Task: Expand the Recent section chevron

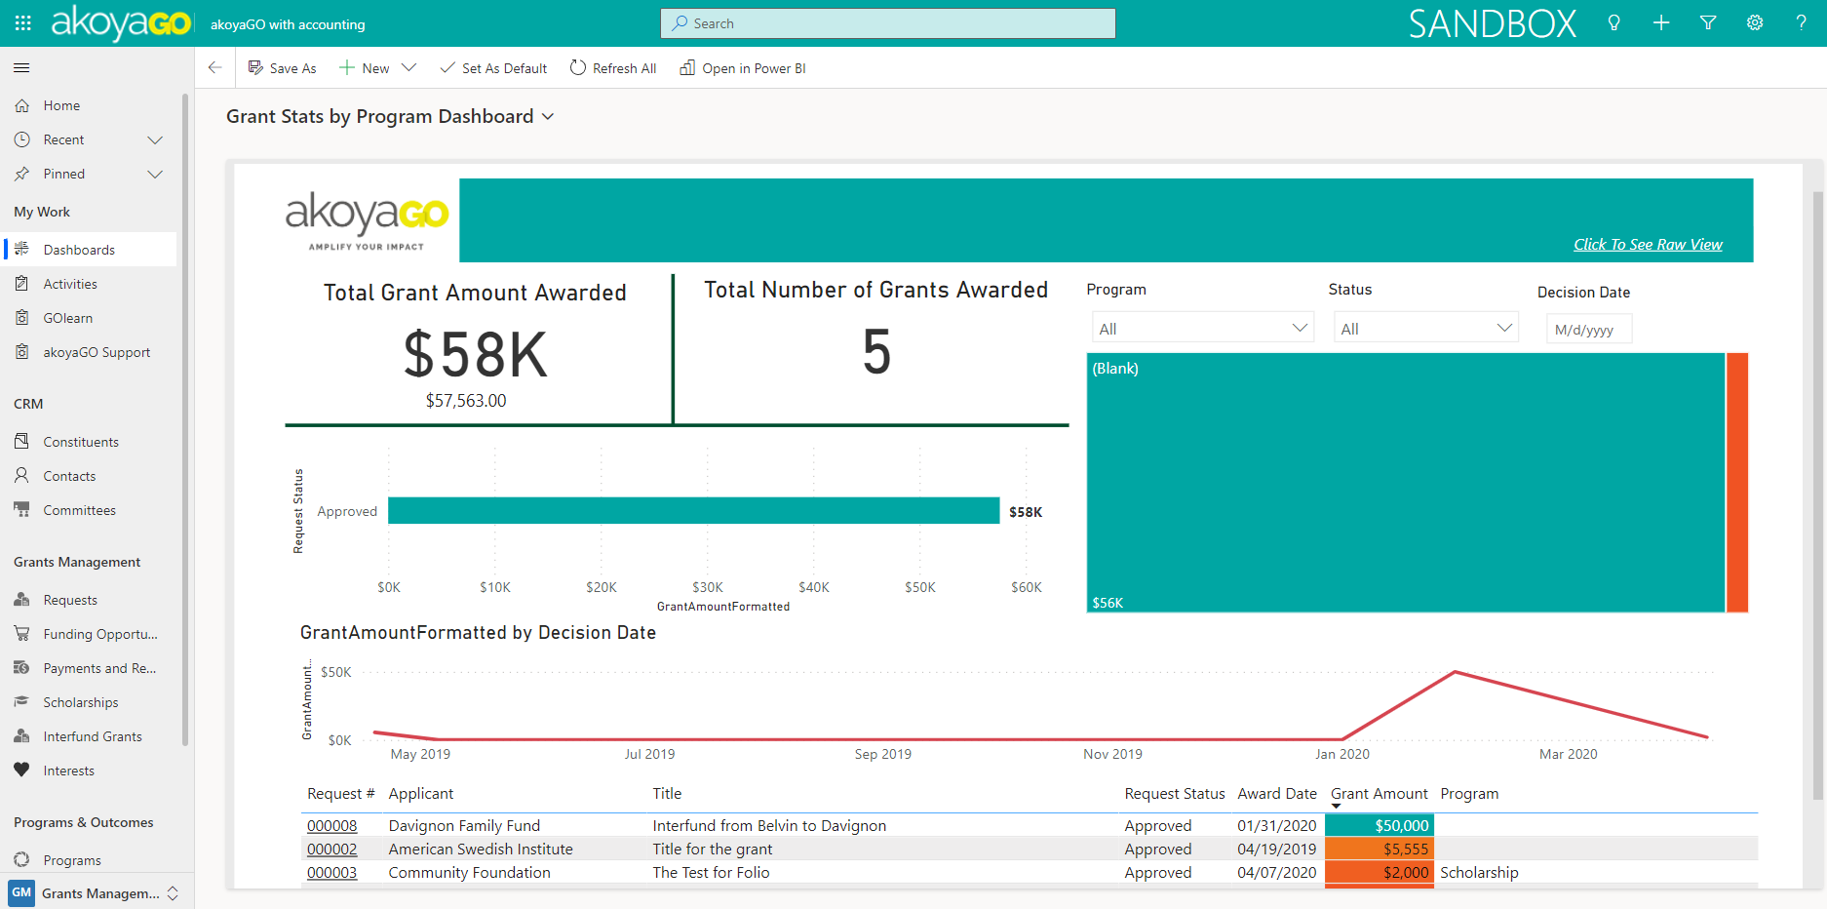Action: pos(155,139)
